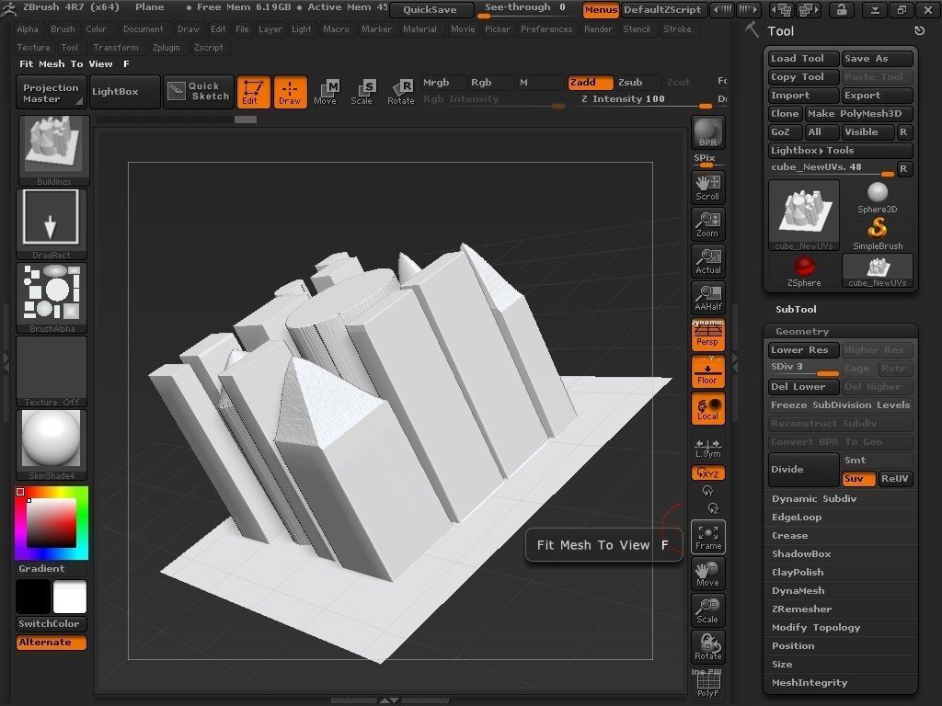The image size is (942, 706).
Task: Open the Stroke menu
Action: point(677,28)
